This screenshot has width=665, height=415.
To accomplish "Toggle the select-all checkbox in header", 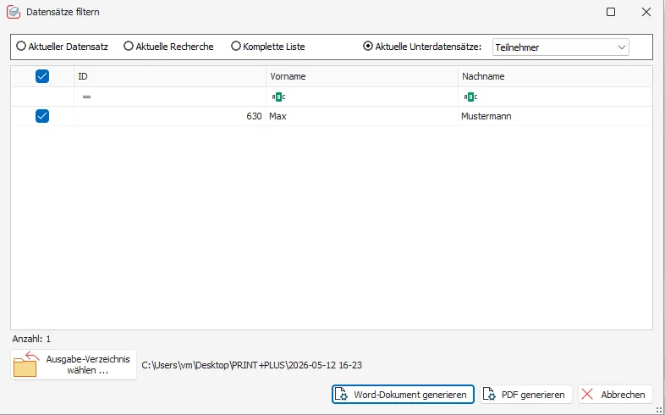I will coord(42,76).
